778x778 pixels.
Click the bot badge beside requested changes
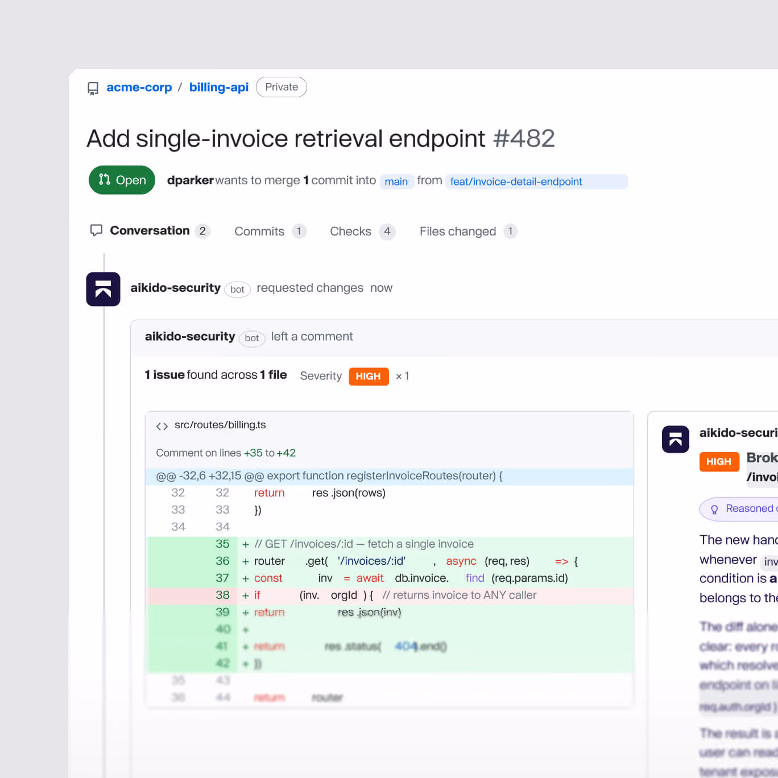coord(237,289)
